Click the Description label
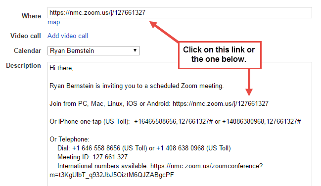Viewport: 321px width, 186px height. coord(24,66)
